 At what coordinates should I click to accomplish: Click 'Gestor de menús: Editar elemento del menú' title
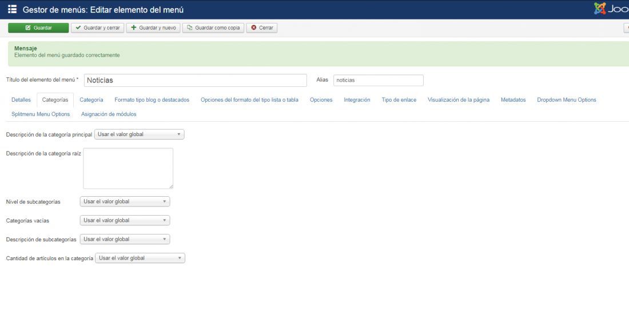coord(103,10)
